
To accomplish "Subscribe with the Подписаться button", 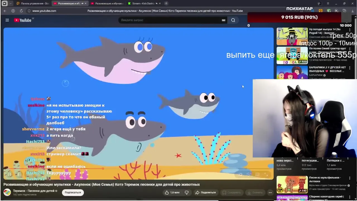I will point(73,192).
